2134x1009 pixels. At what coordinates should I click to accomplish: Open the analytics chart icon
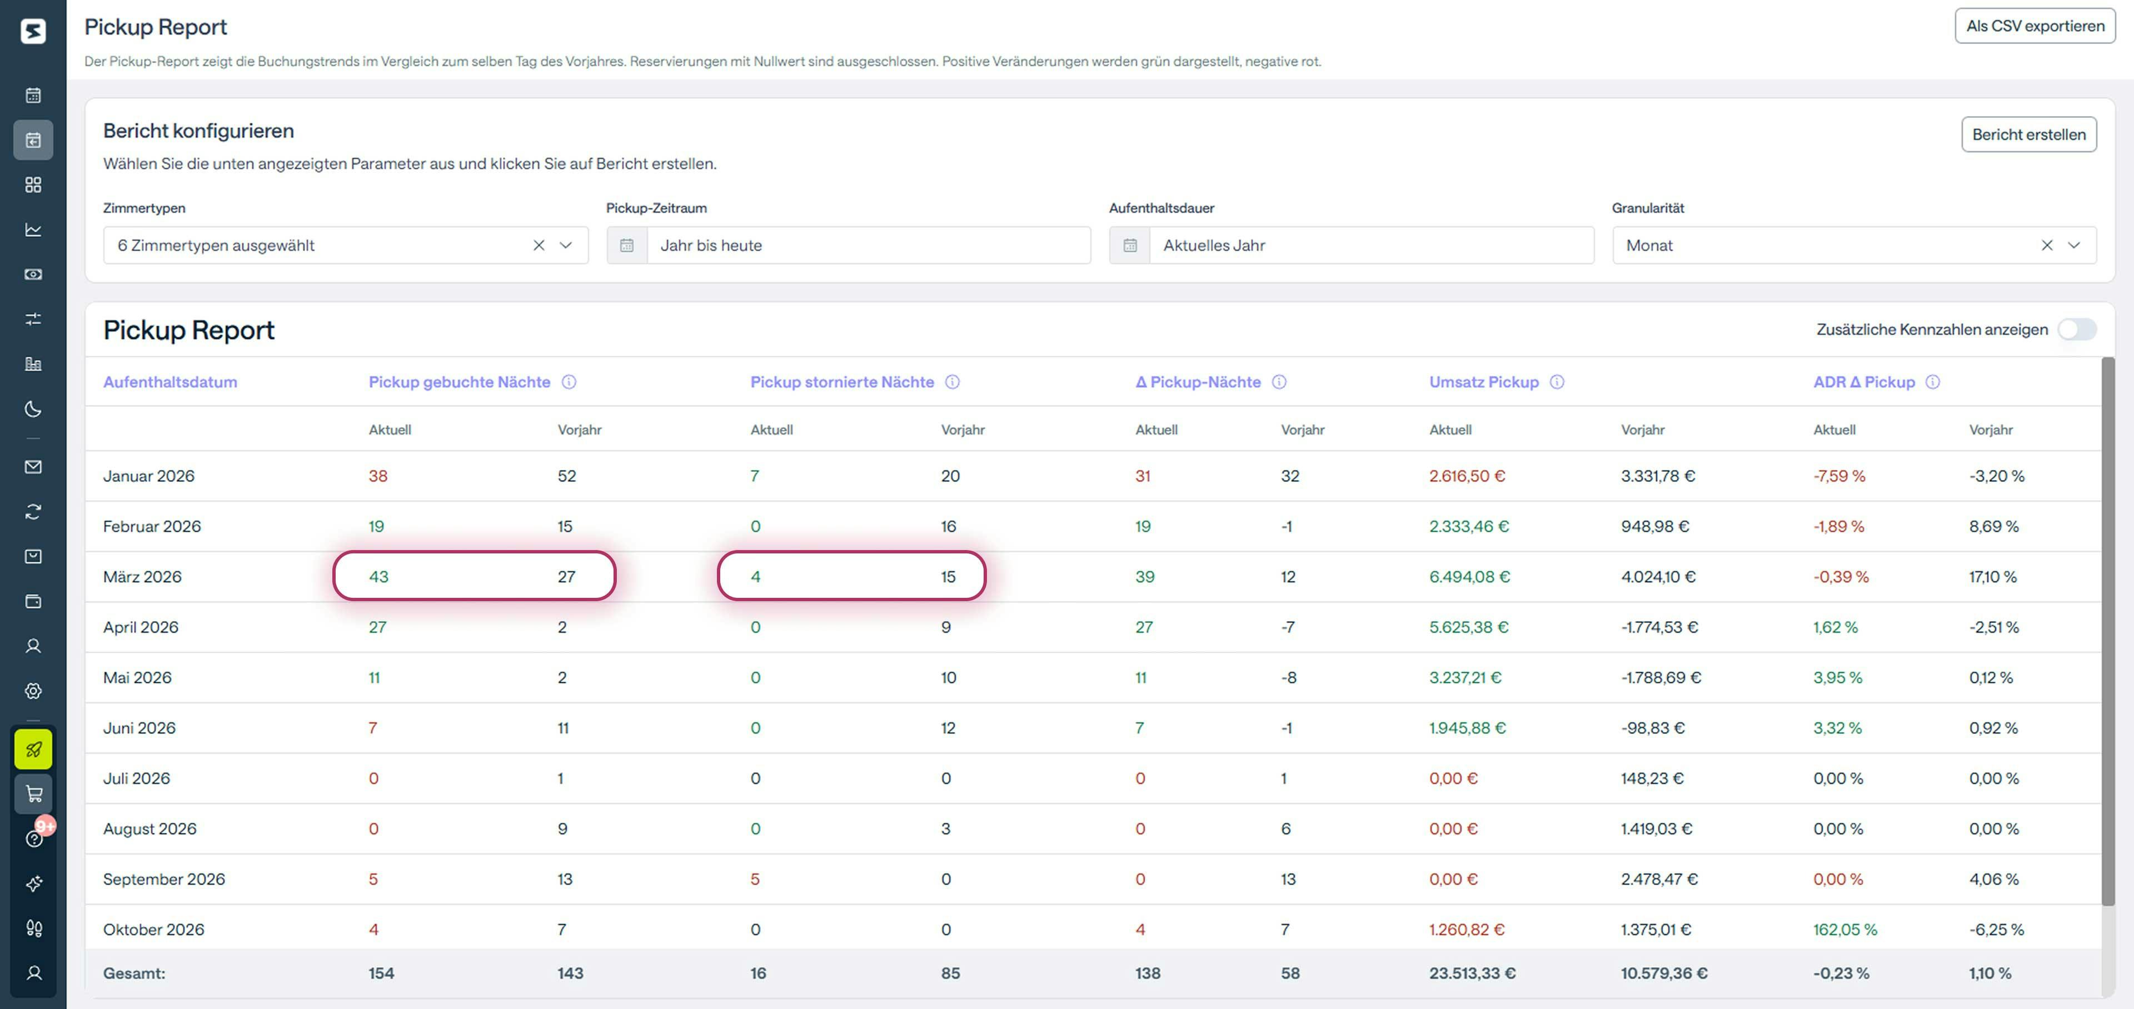tap(33, 230)
